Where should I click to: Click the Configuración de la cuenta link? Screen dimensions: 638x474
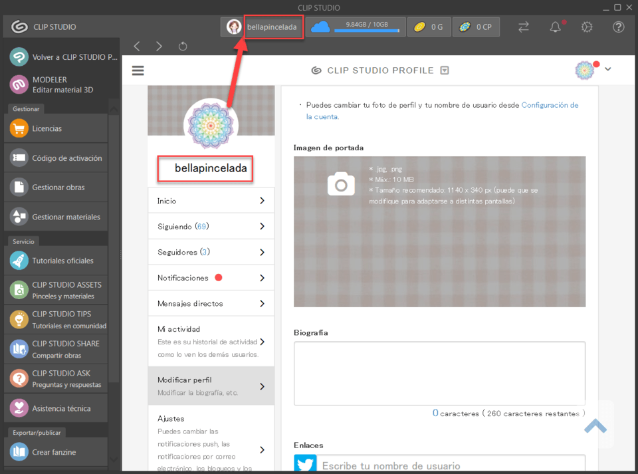[549, 105]
